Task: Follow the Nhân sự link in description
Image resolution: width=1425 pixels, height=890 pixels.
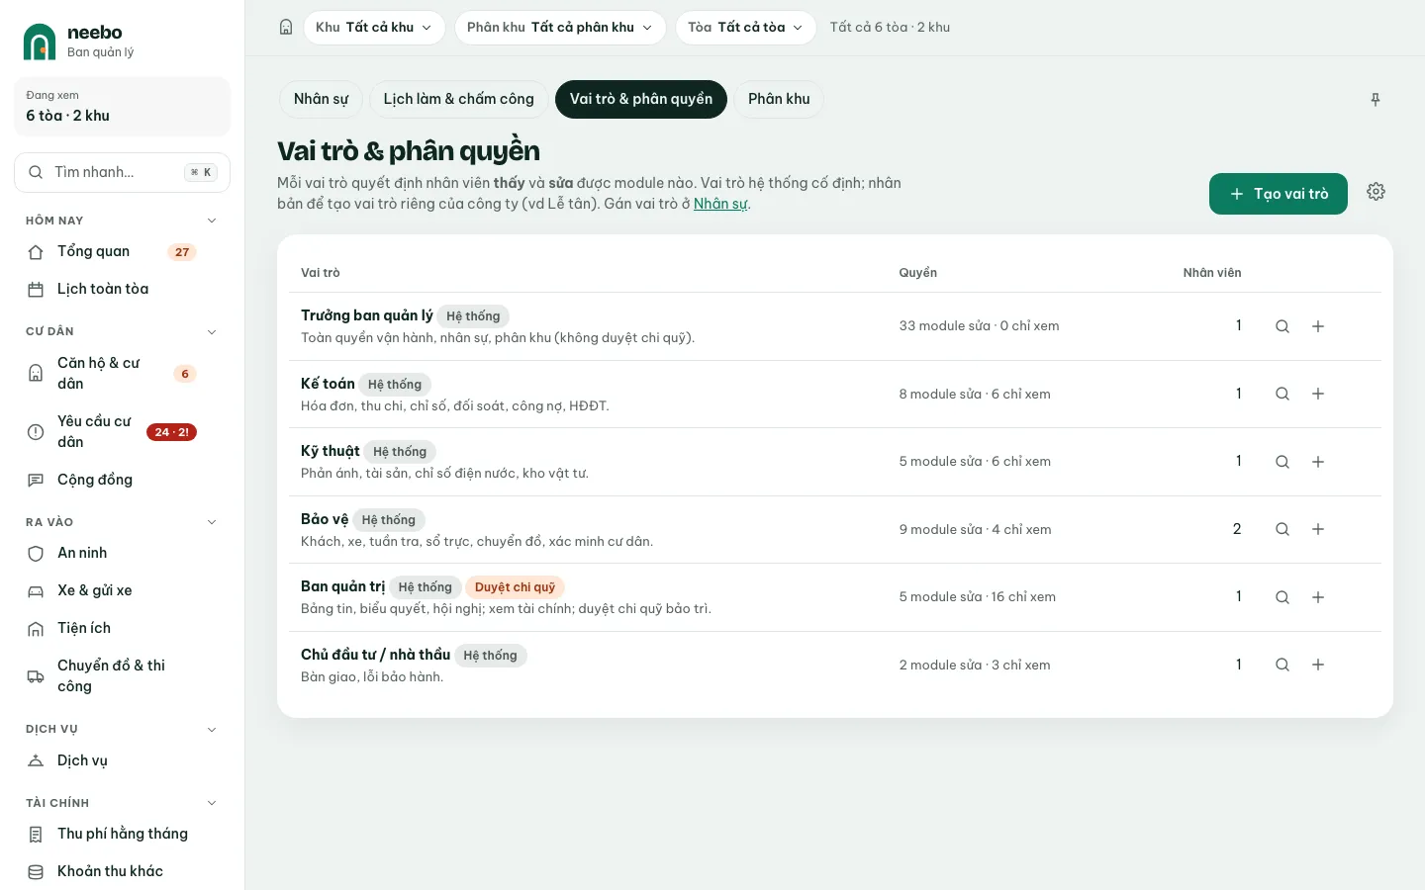Action: [720, 204]
